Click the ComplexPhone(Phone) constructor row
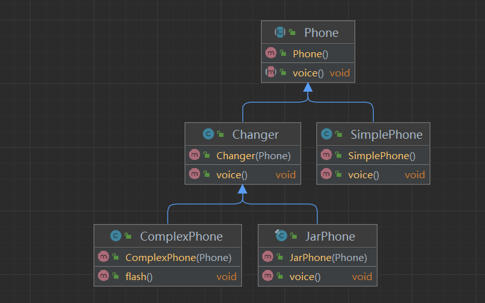 tap(178, 257)
